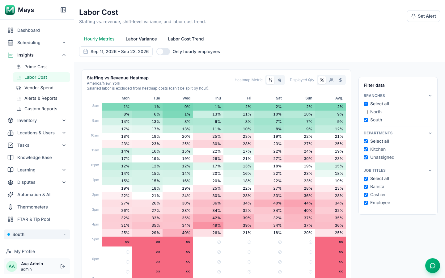Open Thermometers from the sidebar

[x=37, y=207]
